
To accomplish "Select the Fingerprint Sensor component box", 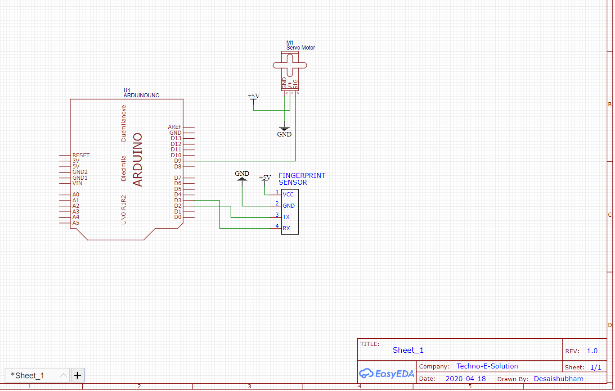I will 289,211.
